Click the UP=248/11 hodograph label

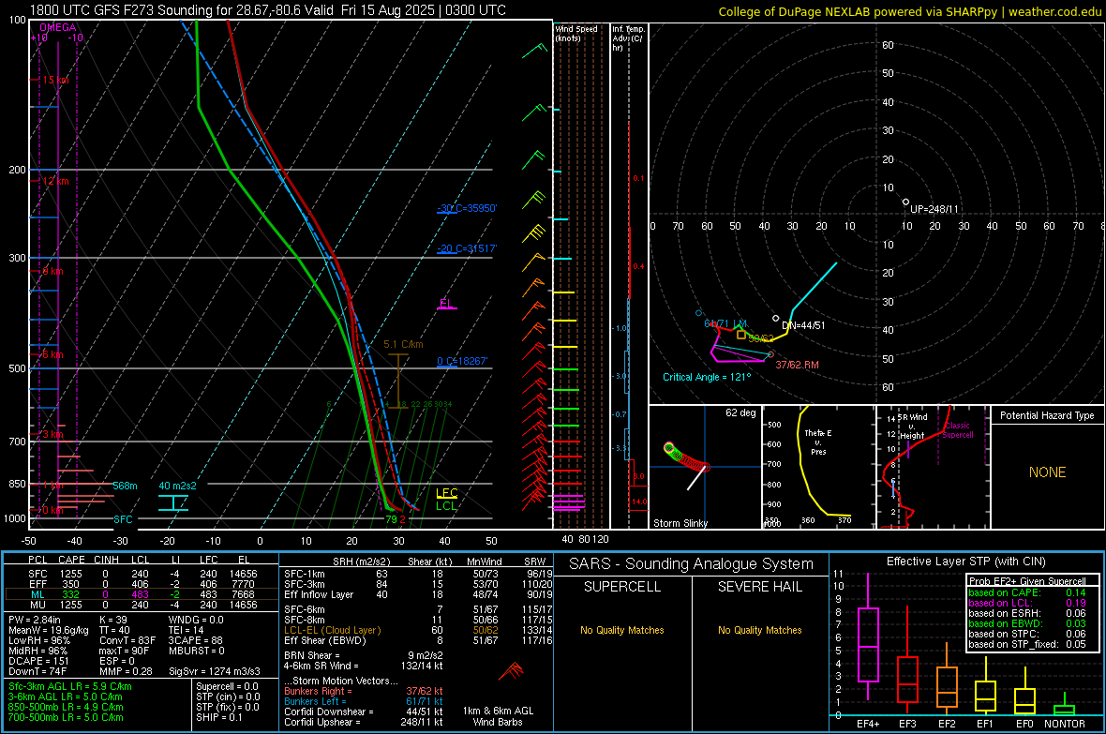tap(934, 210)
